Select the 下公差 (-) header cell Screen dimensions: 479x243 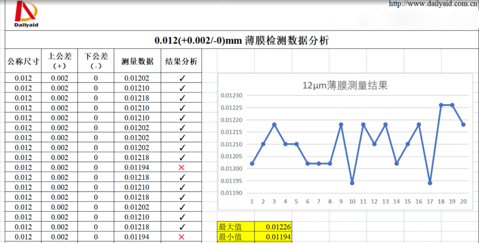(x=96, y=61)
